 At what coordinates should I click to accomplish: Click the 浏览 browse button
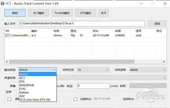(157, 24)
